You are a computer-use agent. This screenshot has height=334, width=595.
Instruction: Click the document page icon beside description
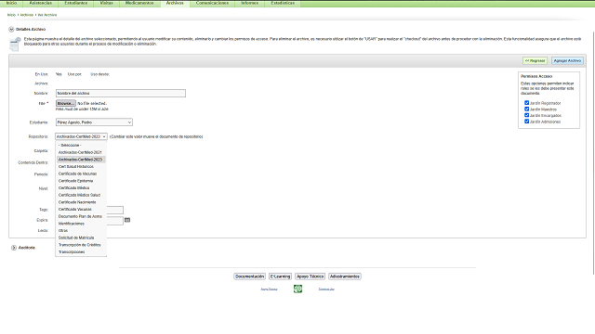pos(15,45)
